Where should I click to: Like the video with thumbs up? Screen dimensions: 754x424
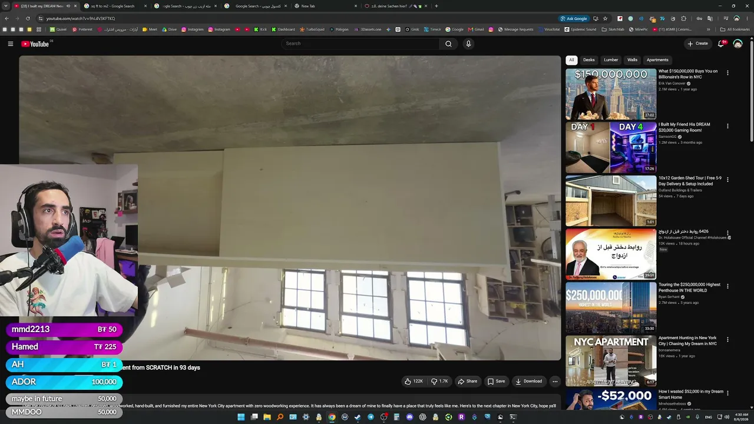(414, 382)
